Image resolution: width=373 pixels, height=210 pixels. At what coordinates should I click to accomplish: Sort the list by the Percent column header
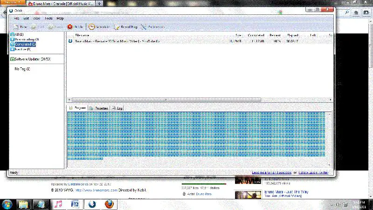pos(275,35)
